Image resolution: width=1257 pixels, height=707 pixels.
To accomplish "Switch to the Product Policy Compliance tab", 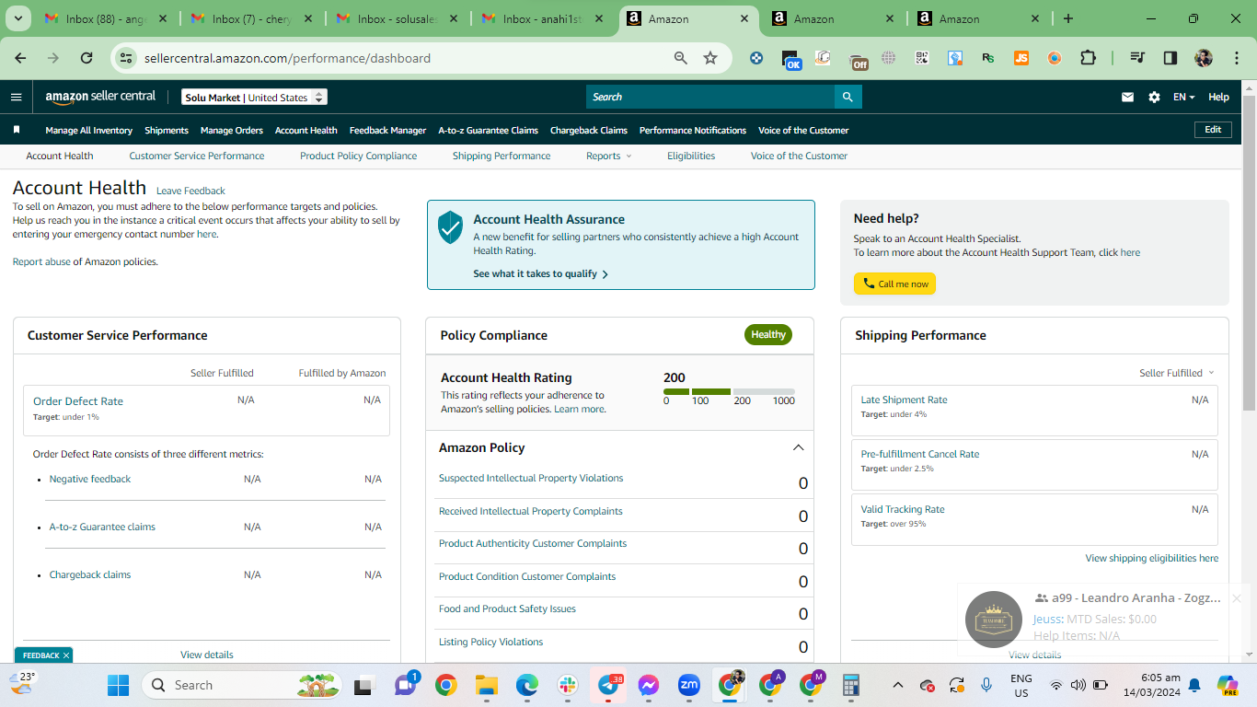I will coord(359,156).
